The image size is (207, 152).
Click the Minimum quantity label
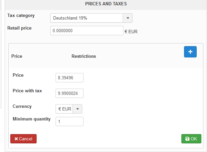pos(32,119)
